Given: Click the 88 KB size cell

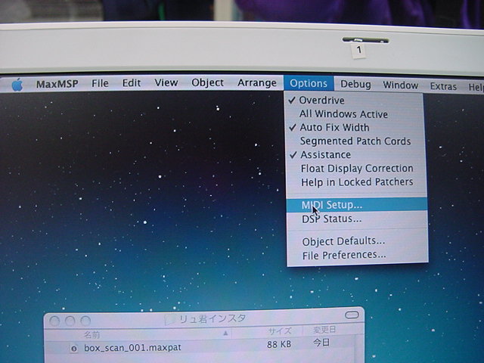Looking at the screenshot, I should coord(279,344).
